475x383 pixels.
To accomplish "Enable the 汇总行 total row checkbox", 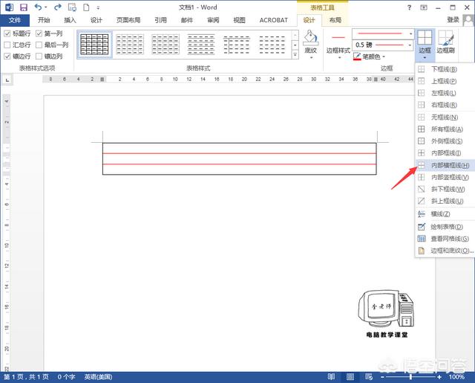I will click(x=7, y=45).
